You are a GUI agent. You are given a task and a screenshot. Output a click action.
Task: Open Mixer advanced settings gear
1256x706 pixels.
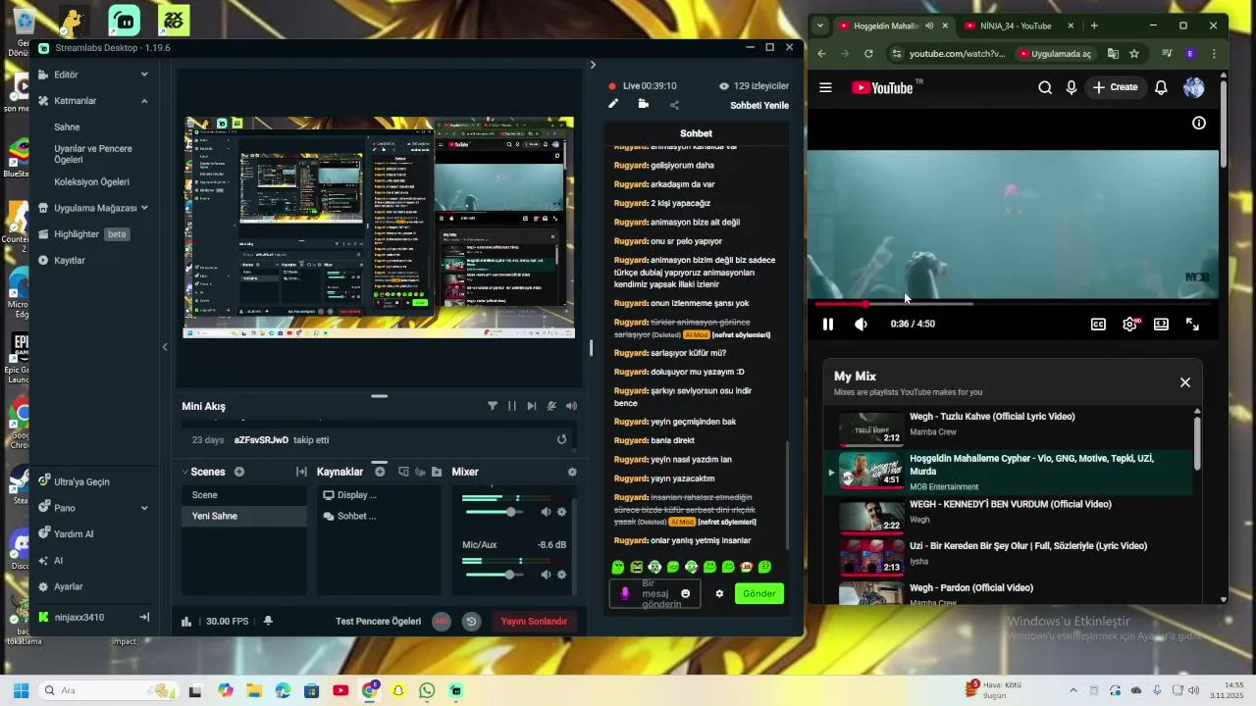[572, 472]
